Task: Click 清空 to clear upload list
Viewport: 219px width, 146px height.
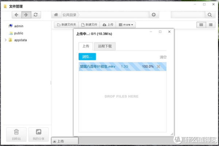Action: pyautogui.click(x=163, y=57)
